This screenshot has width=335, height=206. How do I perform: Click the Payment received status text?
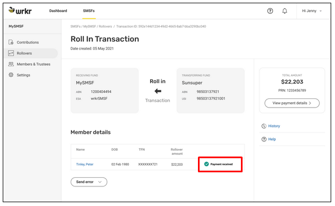coord(221,164)
